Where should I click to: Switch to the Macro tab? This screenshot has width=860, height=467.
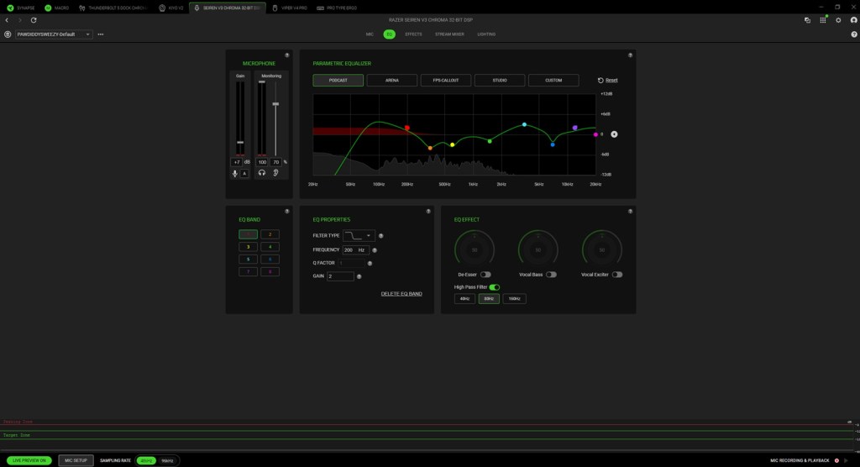pos(56,8)
